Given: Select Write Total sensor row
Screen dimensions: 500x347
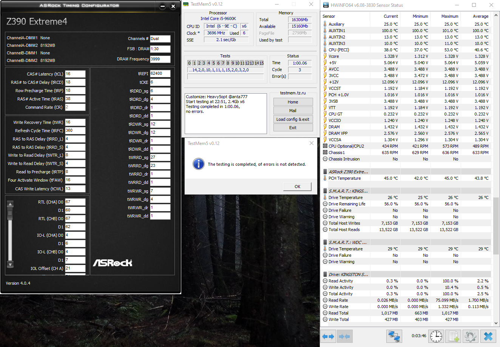Looking at the screenshot, I should point(406,319).
